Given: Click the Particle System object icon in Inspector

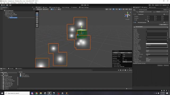Looking at the screenshot, I should click(x=134, y=10).
